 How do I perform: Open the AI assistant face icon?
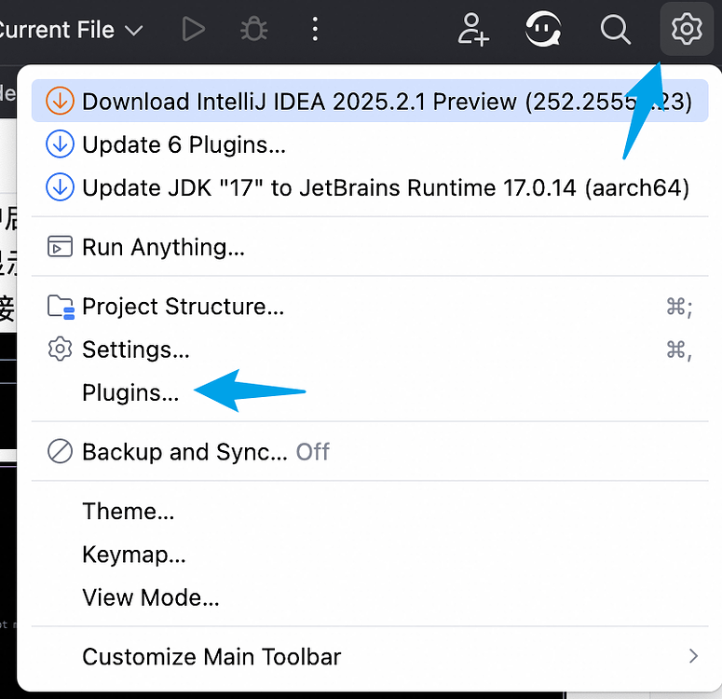point(543,30)
